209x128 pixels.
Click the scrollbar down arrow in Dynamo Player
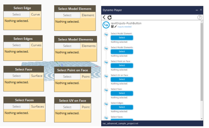[x=201, y=119]
